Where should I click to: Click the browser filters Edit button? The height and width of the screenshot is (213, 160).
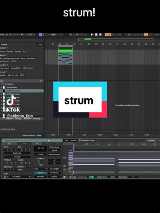pyautogui.click(x=39, y=45)
